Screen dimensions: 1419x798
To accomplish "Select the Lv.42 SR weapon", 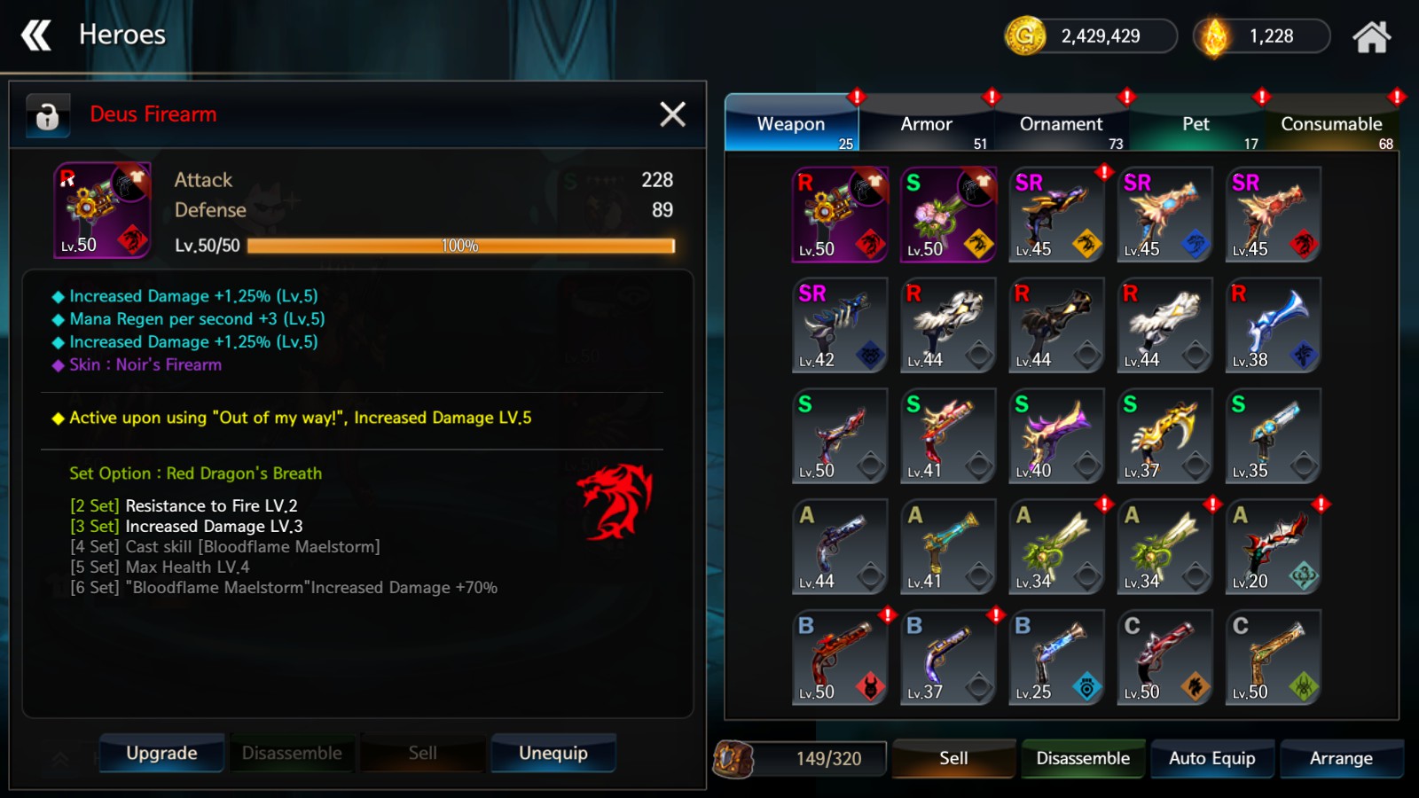I will click(840, 325).
